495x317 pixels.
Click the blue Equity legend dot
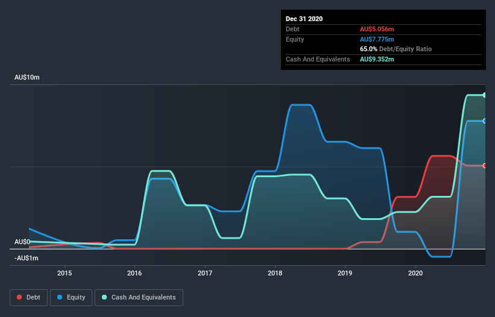click(60, 297)
